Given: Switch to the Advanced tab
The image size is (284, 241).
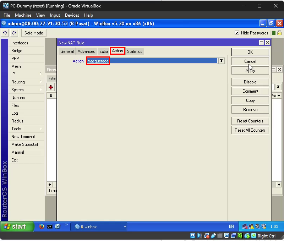Looking at the screenshot, I should point(86,51).
